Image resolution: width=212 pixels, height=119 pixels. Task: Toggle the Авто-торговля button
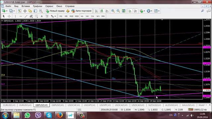(x=81, y=11)
